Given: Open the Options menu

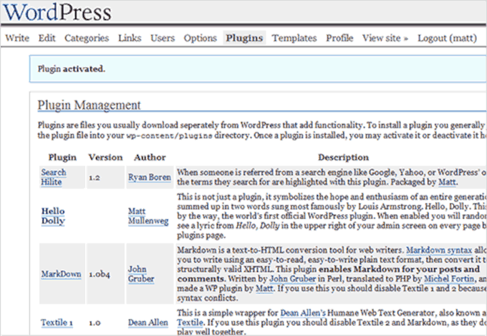Looking at the screenshot, I should [200, 38].
